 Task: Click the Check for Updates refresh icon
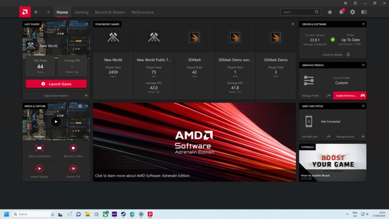(x=348, y=54)
